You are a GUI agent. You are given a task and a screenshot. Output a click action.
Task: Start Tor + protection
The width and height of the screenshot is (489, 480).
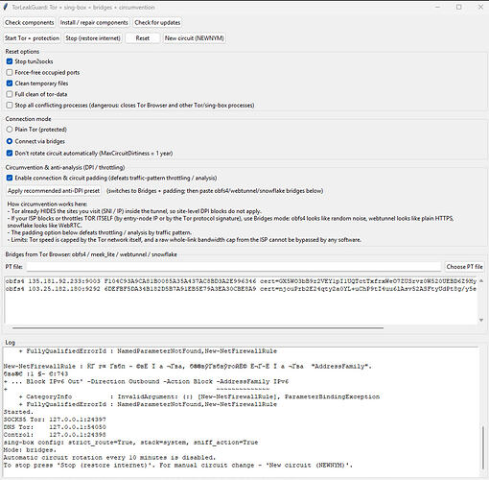(x=32, y=38)
